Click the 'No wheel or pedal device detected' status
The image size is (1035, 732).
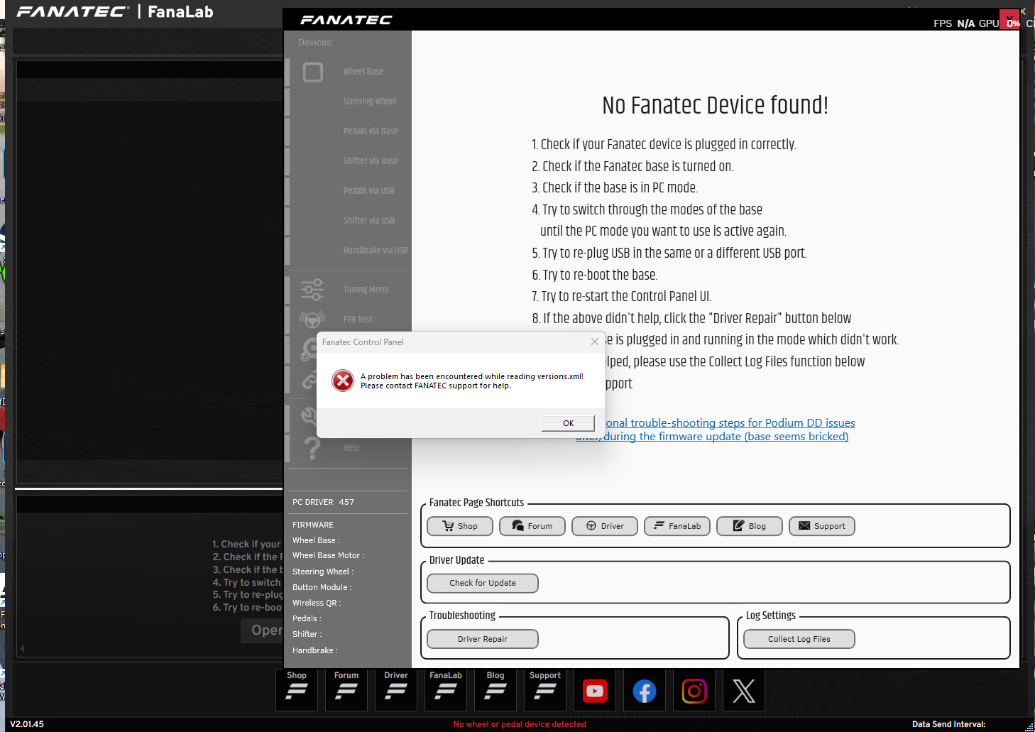click(520, 724)
